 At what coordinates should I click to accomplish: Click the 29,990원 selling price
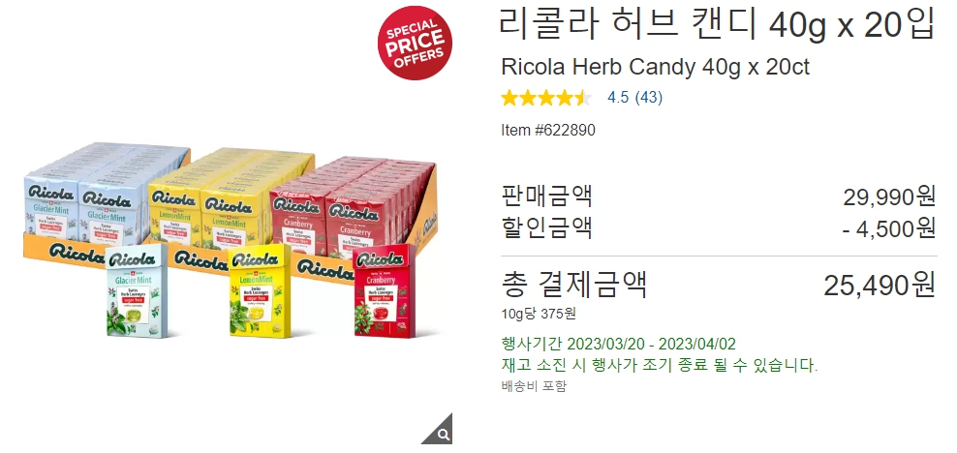889,196
